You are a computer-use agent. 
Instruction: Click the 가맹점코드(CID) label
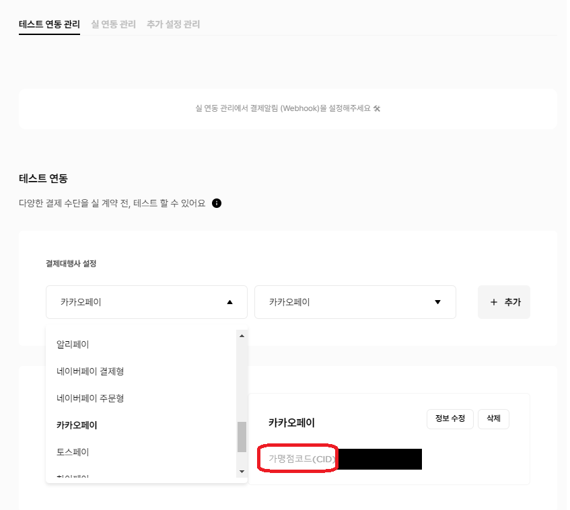(x=301, y=459)
